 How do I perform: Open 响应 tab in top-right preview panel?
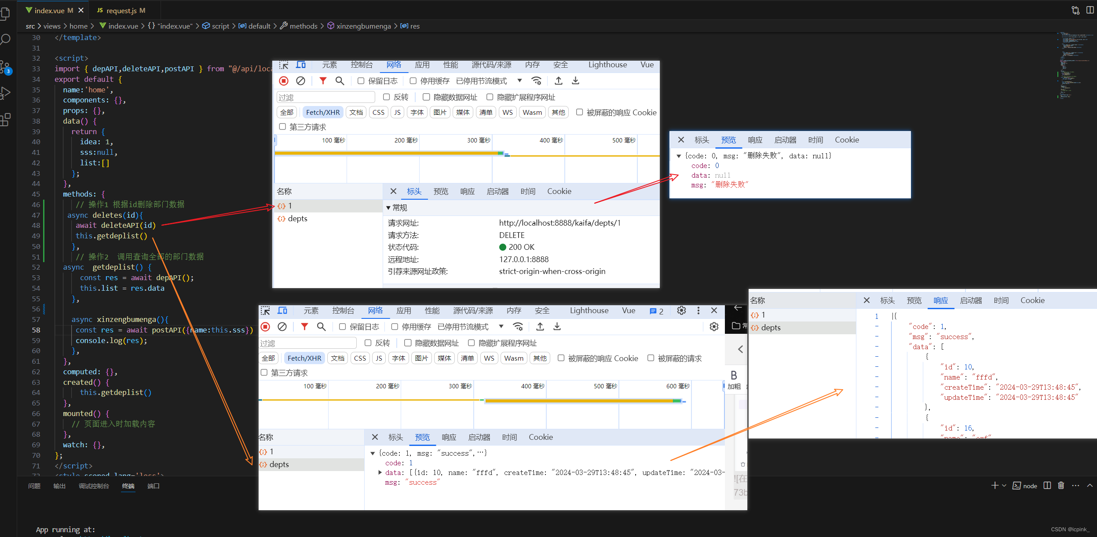tap(755, 140)
